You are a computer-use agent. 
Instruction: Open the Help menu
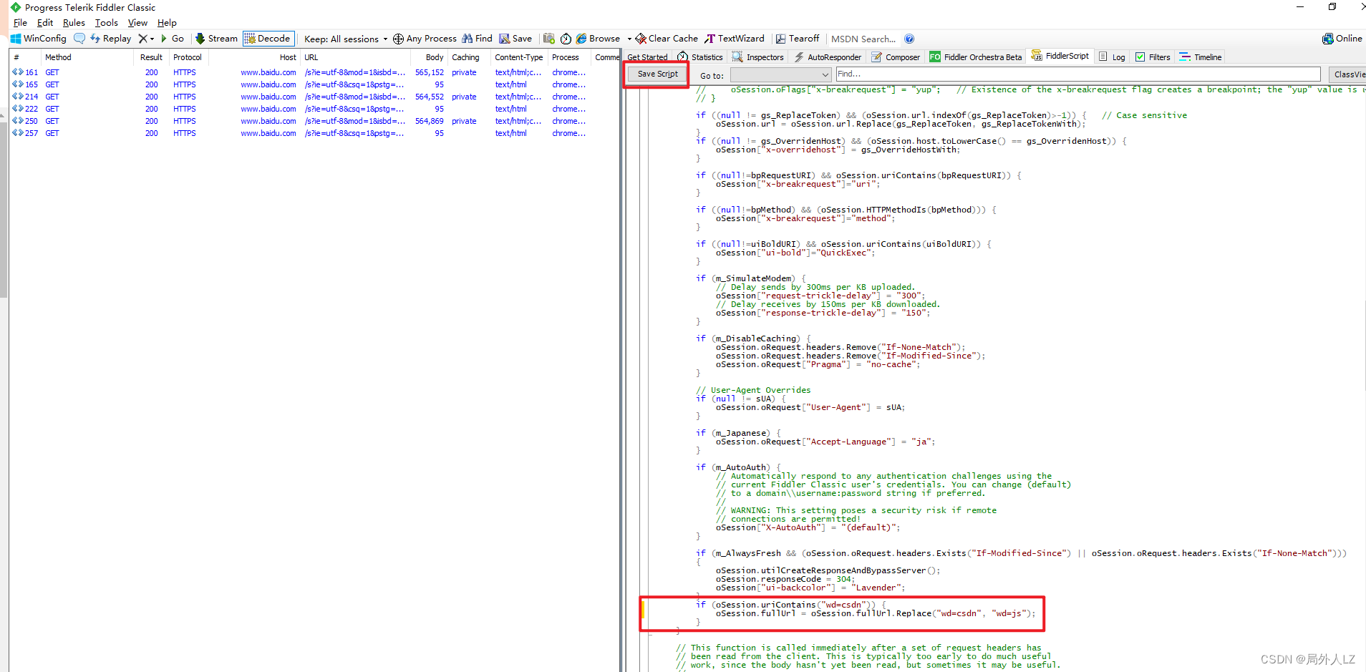(167, 23)
